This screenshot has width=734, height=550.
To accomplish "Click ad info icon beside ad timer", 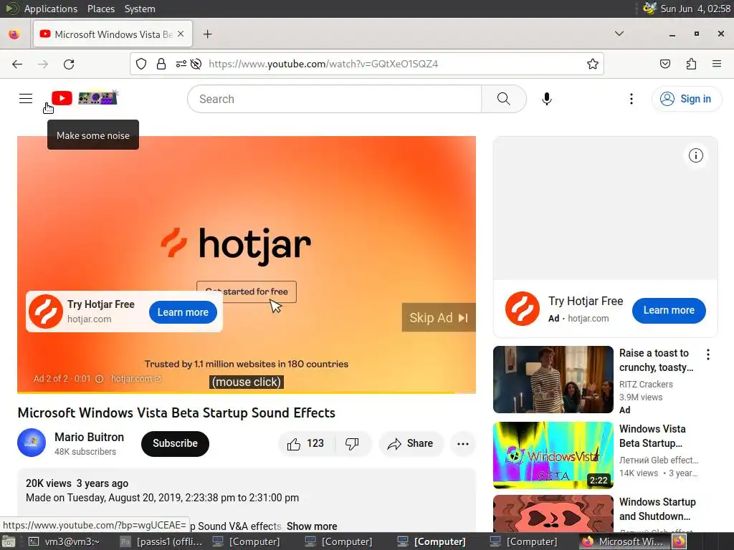I will 99,379.
